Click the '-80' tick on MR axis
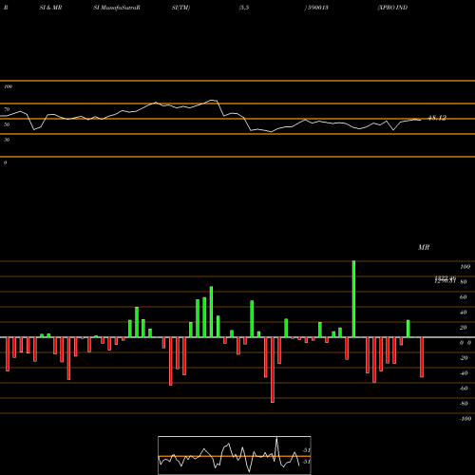Viewport: 475px width, 475px height. [464, 404]
